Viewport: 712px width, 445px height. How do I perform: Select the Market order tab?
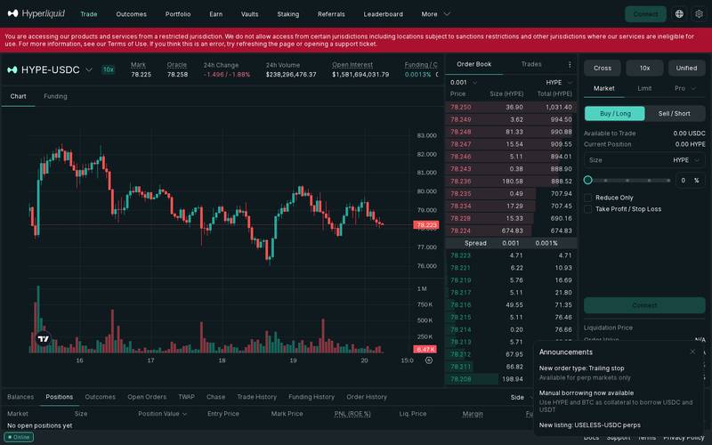[x=604, y=88]
